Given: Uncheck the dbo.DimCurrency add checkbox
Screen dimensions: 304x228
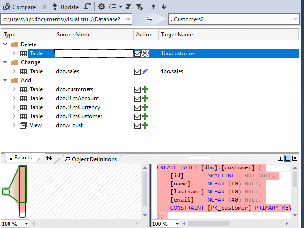Looking at the screenshot, I should [137, 107].
